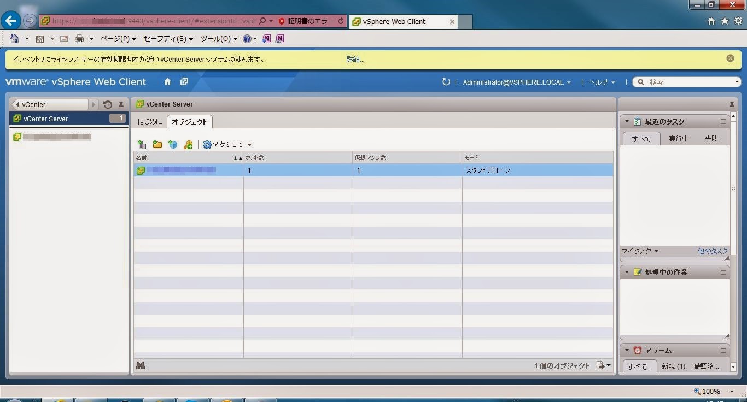Click the right panel scroll down arrow
747x402 pixels.
pos(733,367)
